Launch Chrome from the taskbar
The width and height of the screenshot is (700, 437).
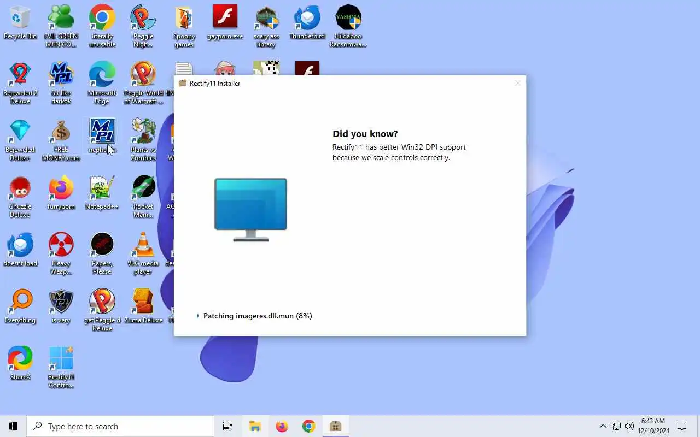point(309,426)
